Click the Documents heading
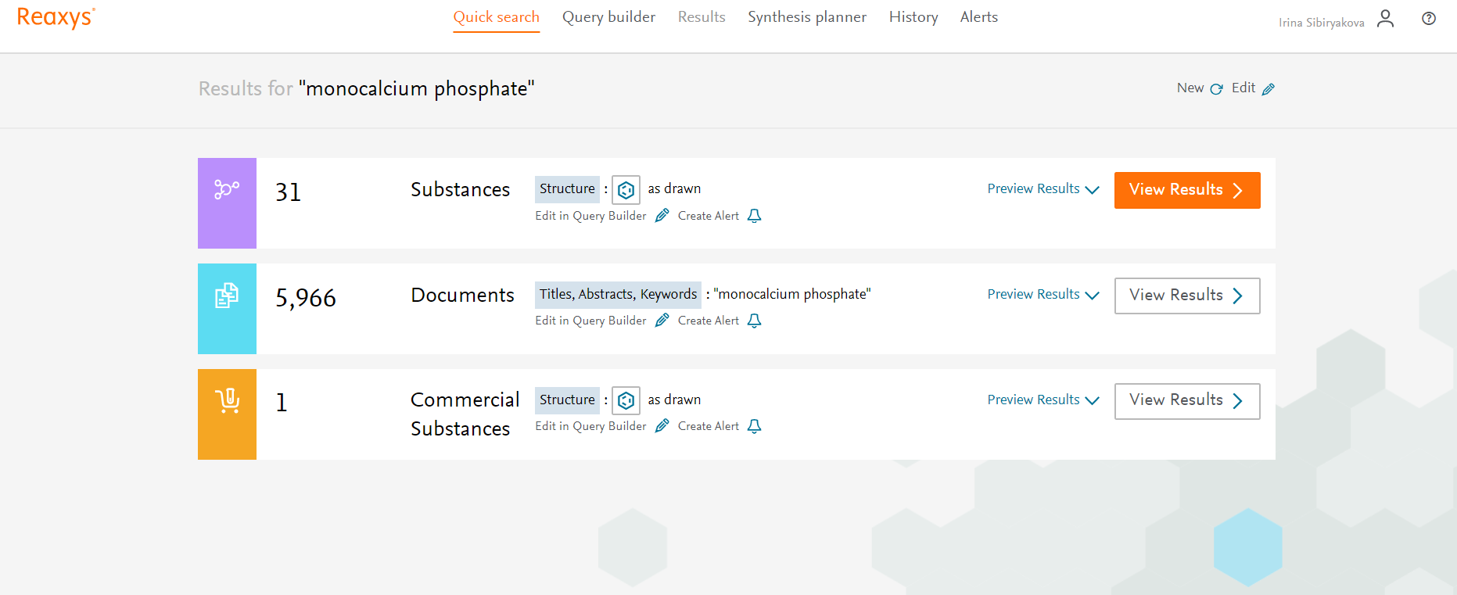This screenshot has width=1457, height=595. [x=462, y=296]
